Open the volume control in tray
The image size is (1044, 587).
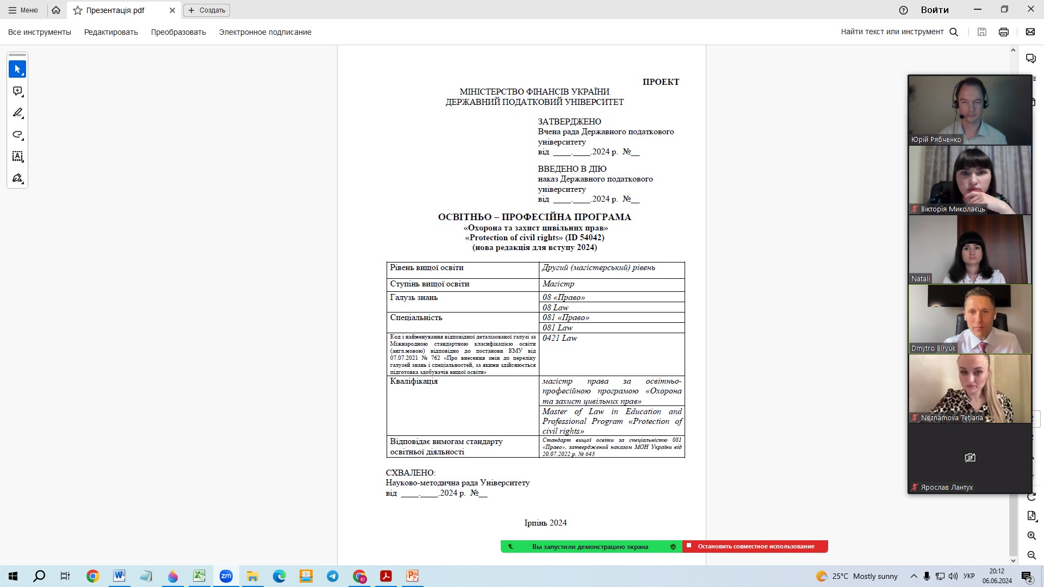(x=953, y=576)
